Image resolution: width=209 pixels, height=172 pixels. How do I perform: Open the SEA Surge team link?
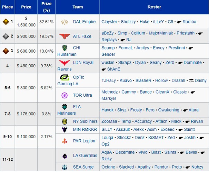coord(82,167)
